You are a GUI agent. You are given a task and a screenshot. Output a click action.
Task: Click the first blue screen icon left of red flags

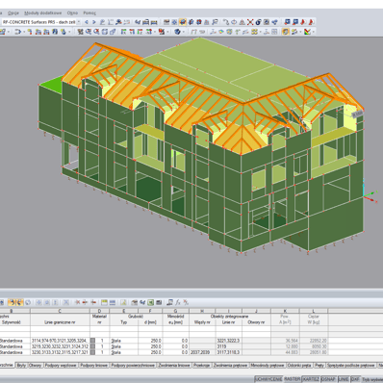287,22
